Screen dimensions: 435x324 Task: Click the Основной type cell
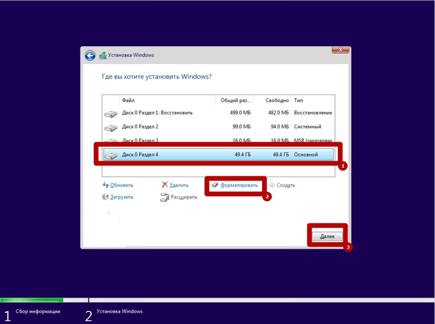[306, 155]
